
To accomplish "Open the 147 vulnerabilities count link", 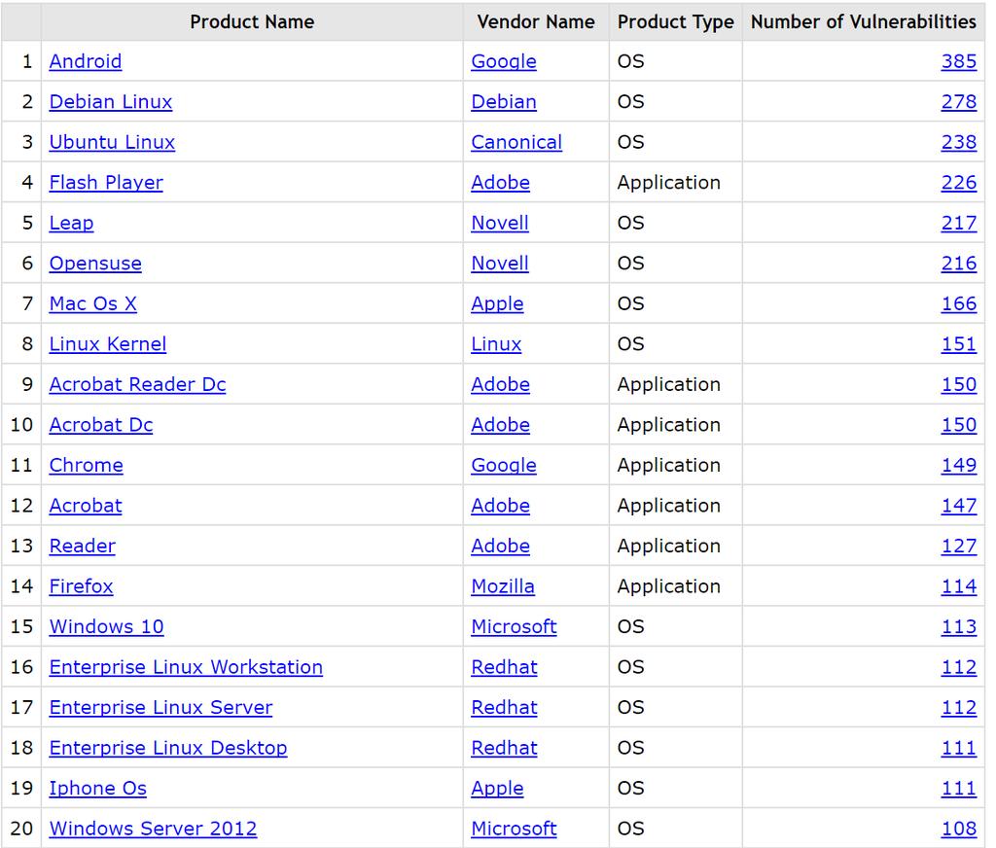I will [958, 506].
